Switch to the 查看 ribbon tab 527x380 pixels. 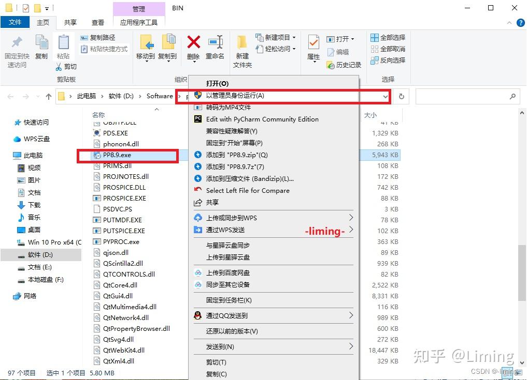tap(97, 22)
